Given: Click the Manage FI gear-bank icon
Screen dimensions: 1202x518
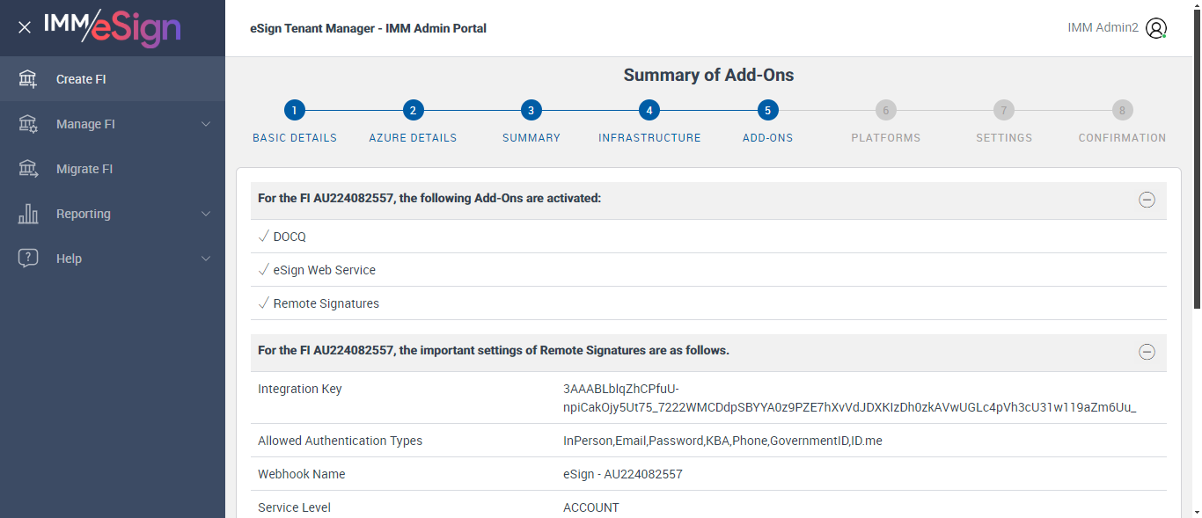Looking at the screenshot, I should tap(28, 124).
